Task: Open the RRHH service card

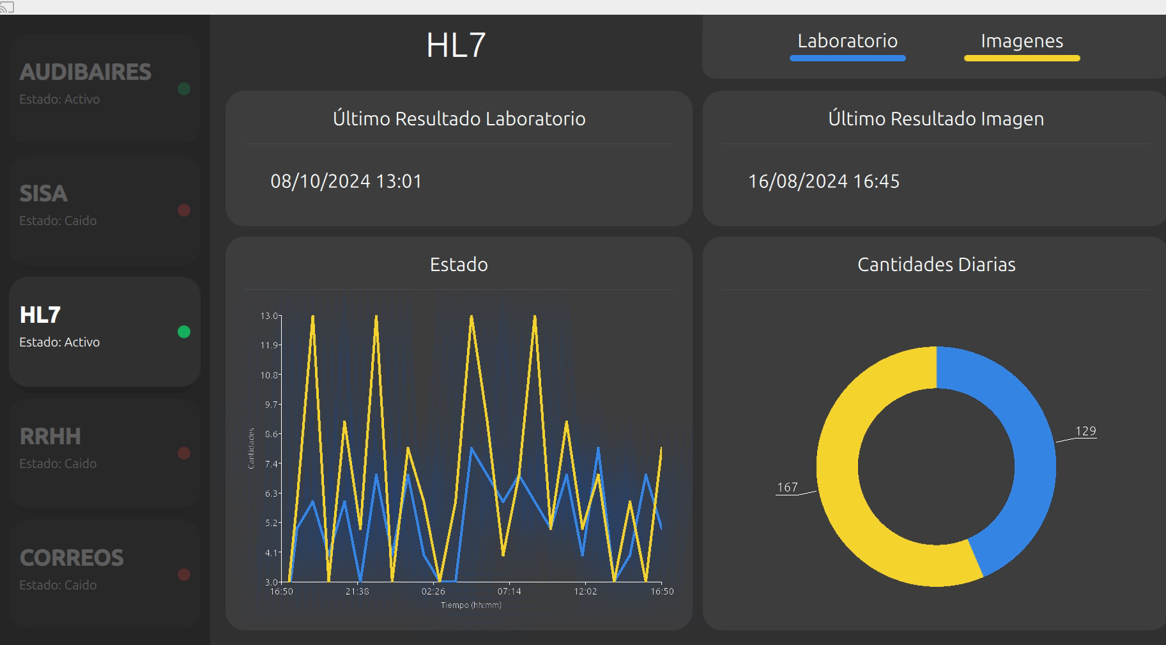Action: tap(105, 453)
